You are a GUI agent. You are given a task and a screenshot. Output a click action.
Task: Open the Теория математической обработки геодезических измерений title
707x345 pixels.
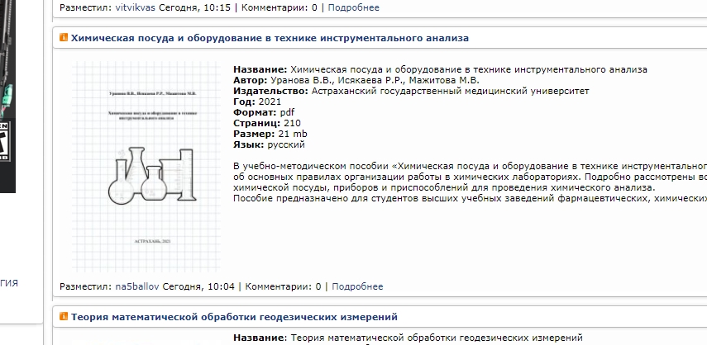[234, 317]
